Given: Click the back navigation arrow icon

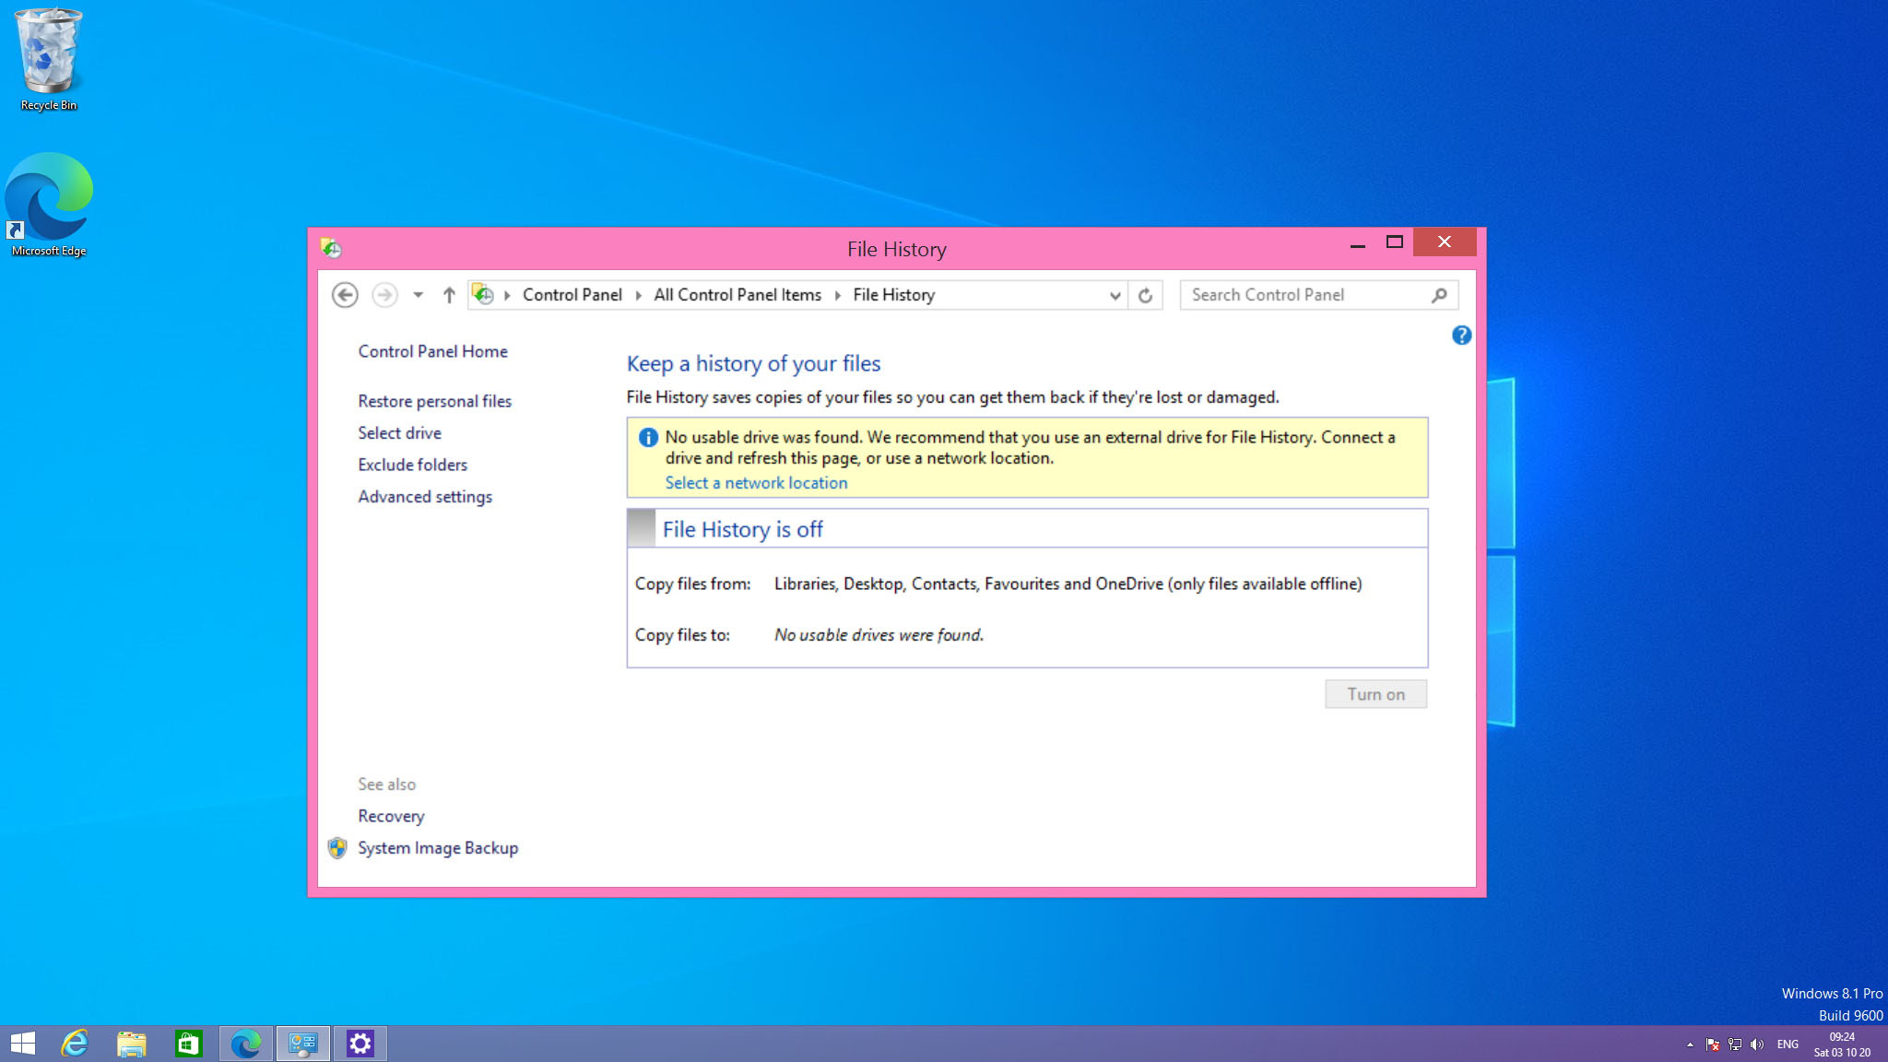Looking at the screenshot, I should [x=345, y=294].
